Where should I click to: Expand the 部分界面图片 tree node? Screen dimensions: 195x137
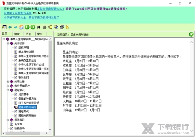tap(8, 86)
